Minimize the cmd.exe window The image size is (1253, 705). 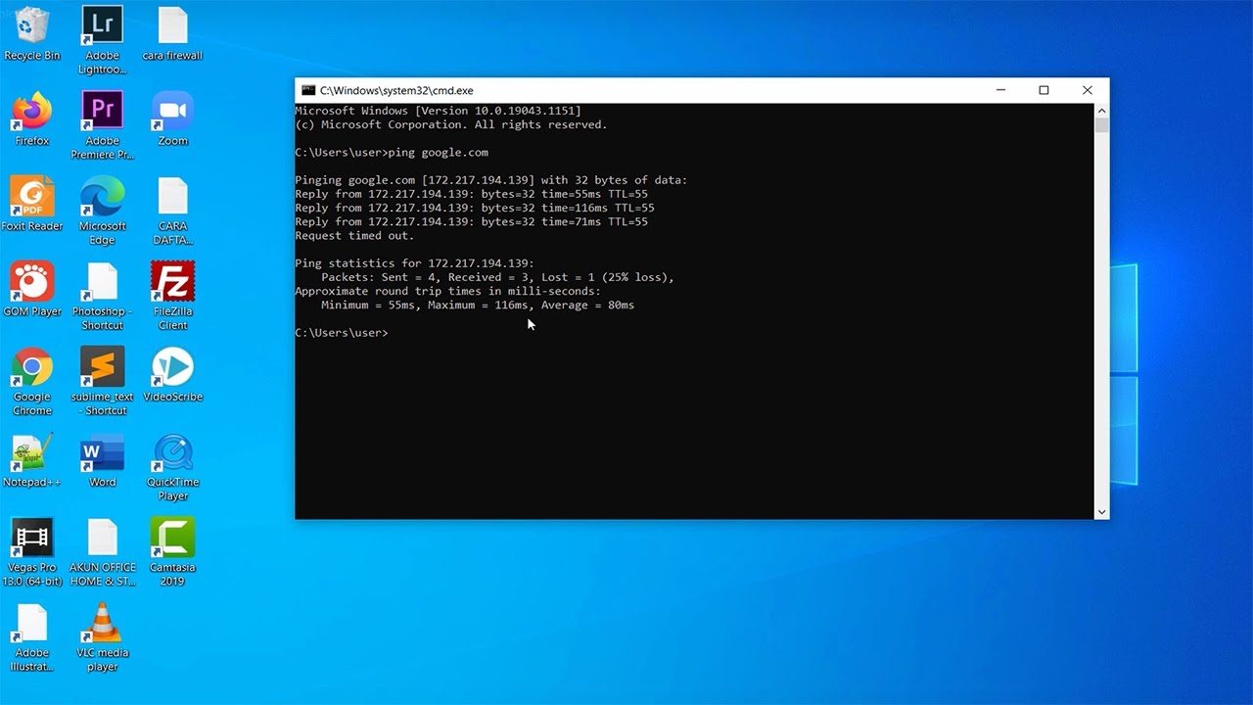[1000, 90]
